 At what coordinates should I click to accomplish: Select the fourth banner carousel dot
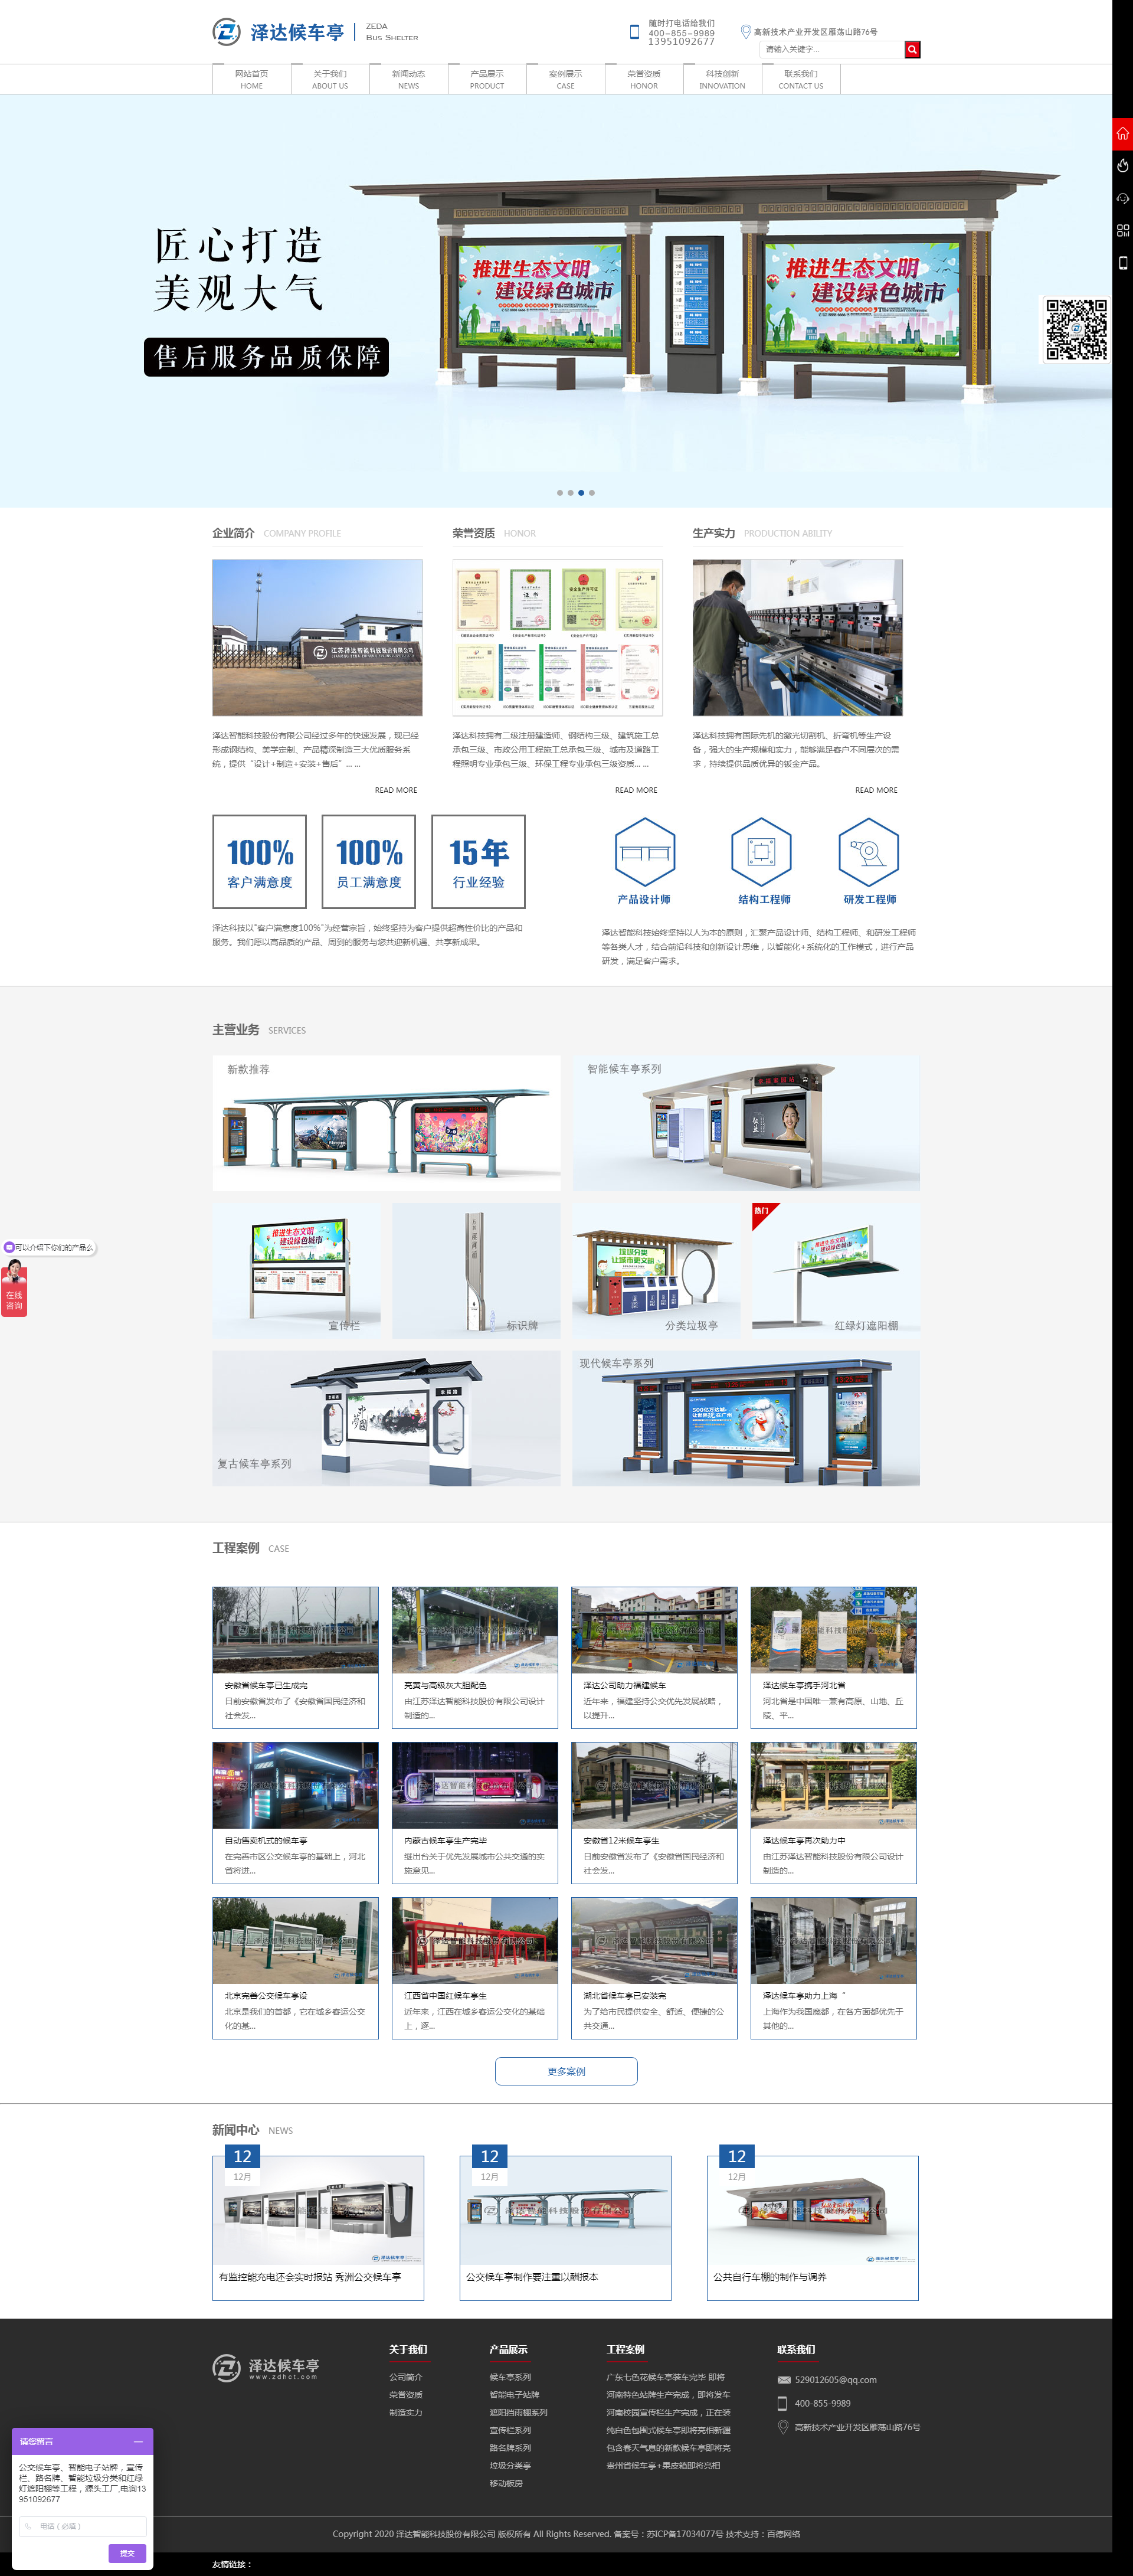pos(592,492)
